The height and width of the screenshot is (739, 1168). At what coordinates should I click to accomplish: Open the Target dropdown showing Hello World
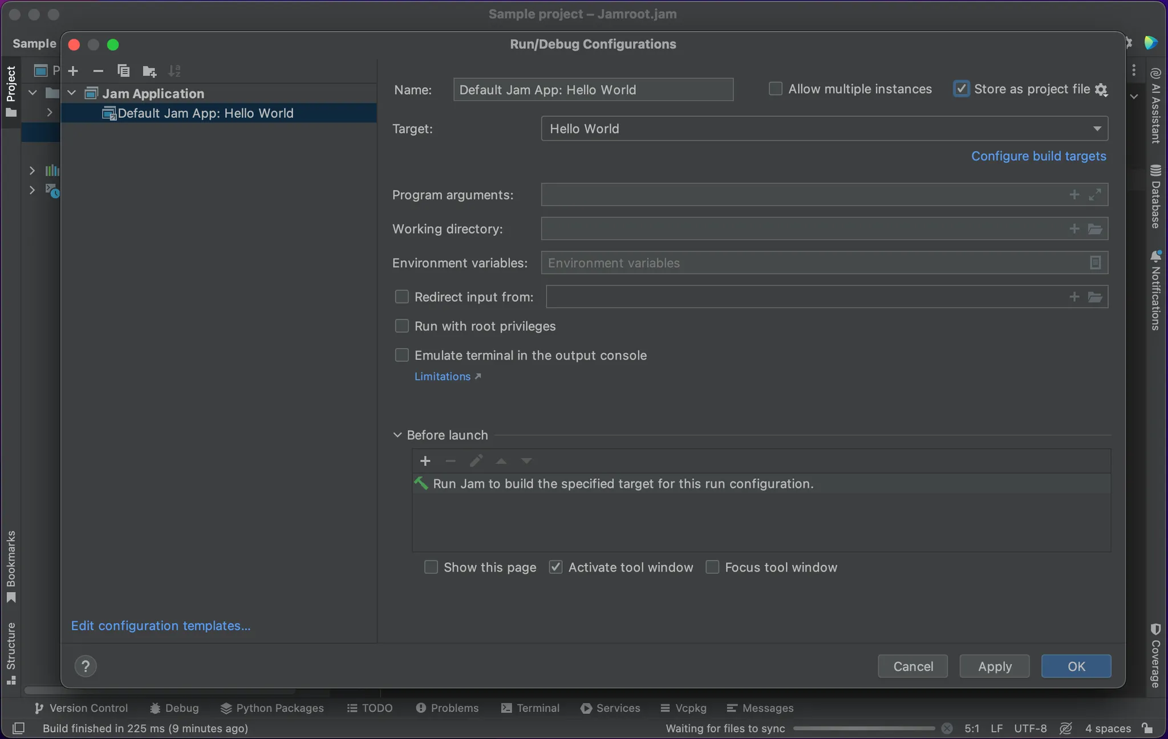(x=824, y=129)
